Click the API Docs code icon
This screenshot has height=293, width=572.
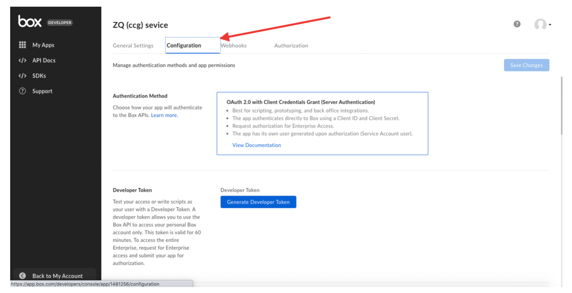22,60
